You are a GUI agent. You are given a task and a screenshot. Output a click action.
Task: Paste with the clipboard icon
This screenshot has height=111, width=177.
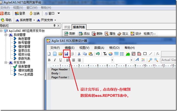point(91,54)
